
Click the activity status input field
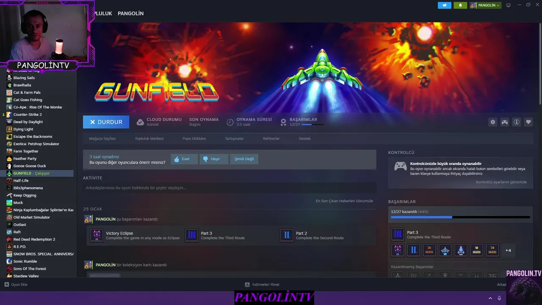pos(230,188)
